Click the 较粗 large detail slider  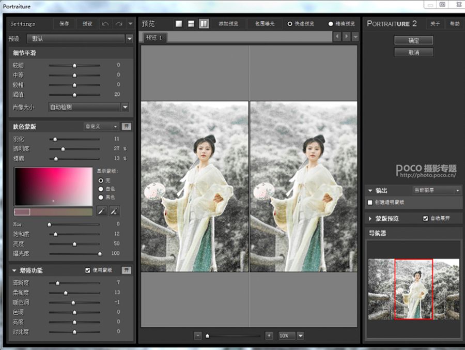pos(74,85)
